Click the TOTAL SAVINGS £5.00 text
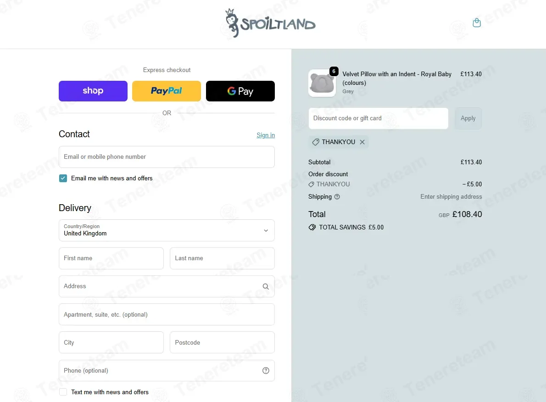Screen dimensions: 546x402 [x=351, y=228]
